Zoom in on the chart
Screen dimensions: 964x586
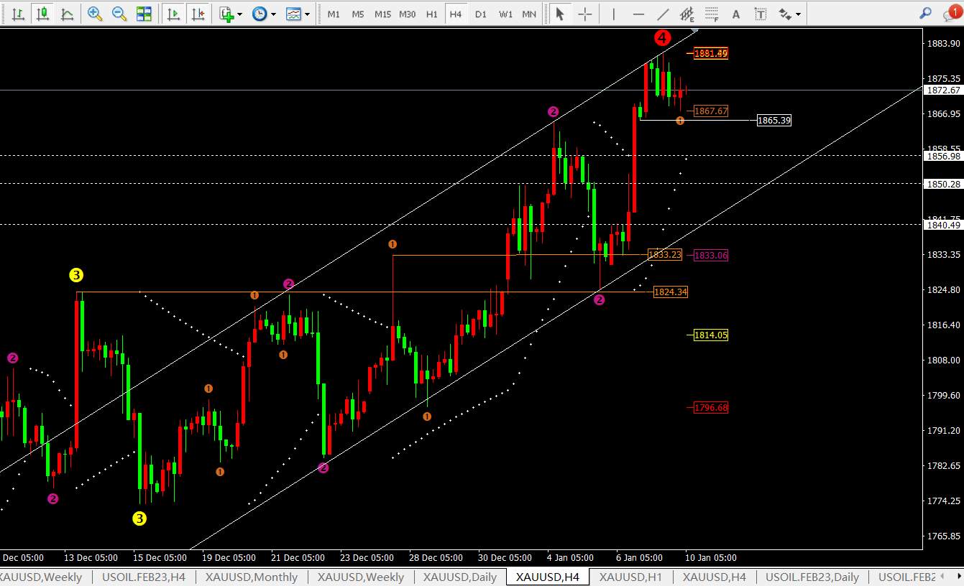coord(94,14)
